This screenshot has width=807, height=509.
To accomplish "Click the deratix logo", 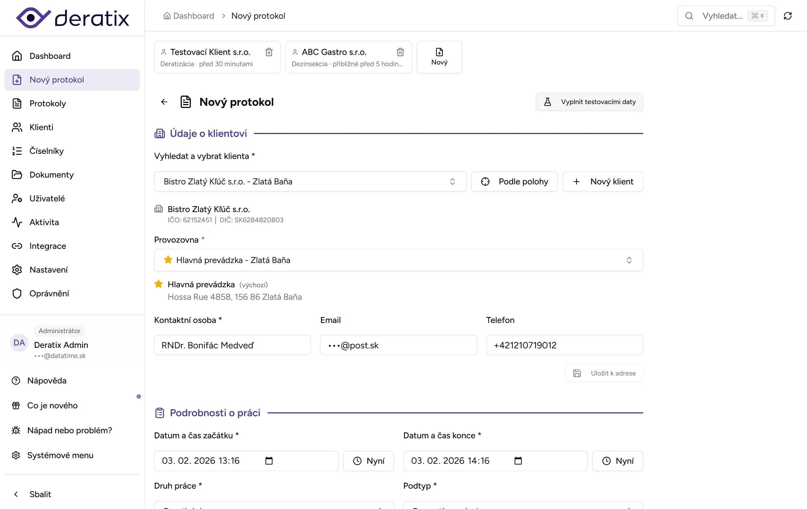I will [72, 18].
